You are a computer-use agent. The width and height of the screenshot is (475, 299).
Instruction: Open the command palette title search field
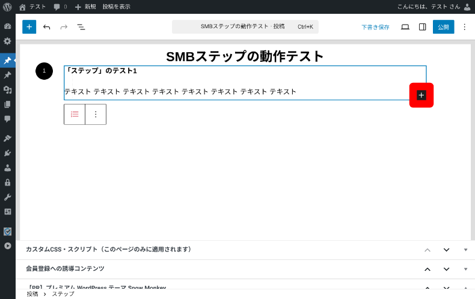point(245,26)
